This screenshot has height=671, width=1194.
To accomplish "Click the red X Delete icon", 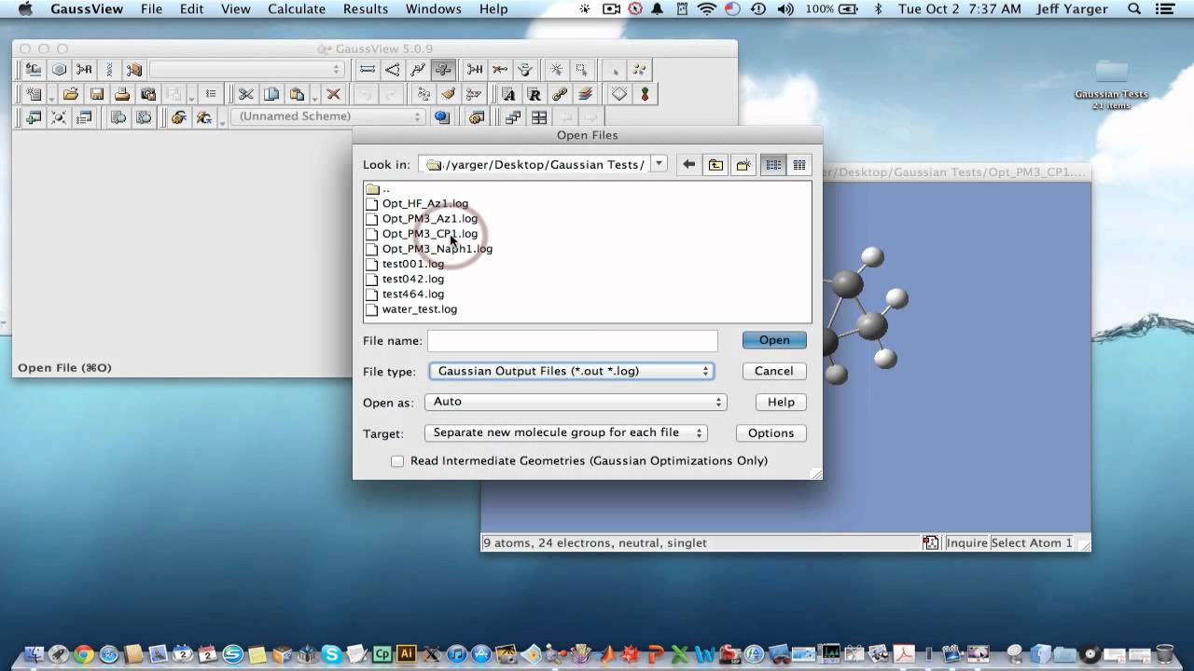I will 333,94.
